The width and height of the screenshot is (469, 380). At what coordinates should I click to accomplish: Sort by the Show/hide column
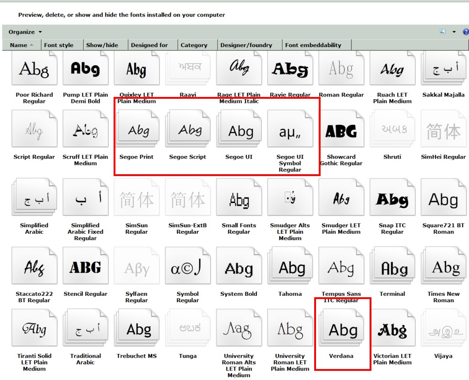106,45
